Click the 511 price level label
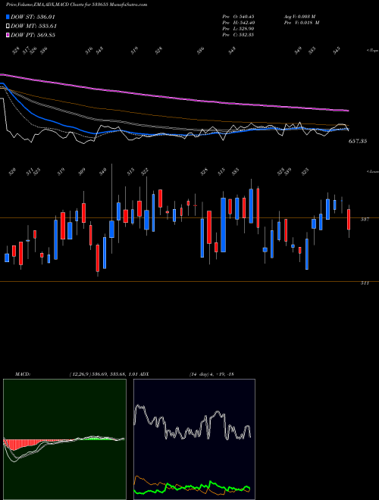This screenshot has height=500, width=379. [365, 283]
